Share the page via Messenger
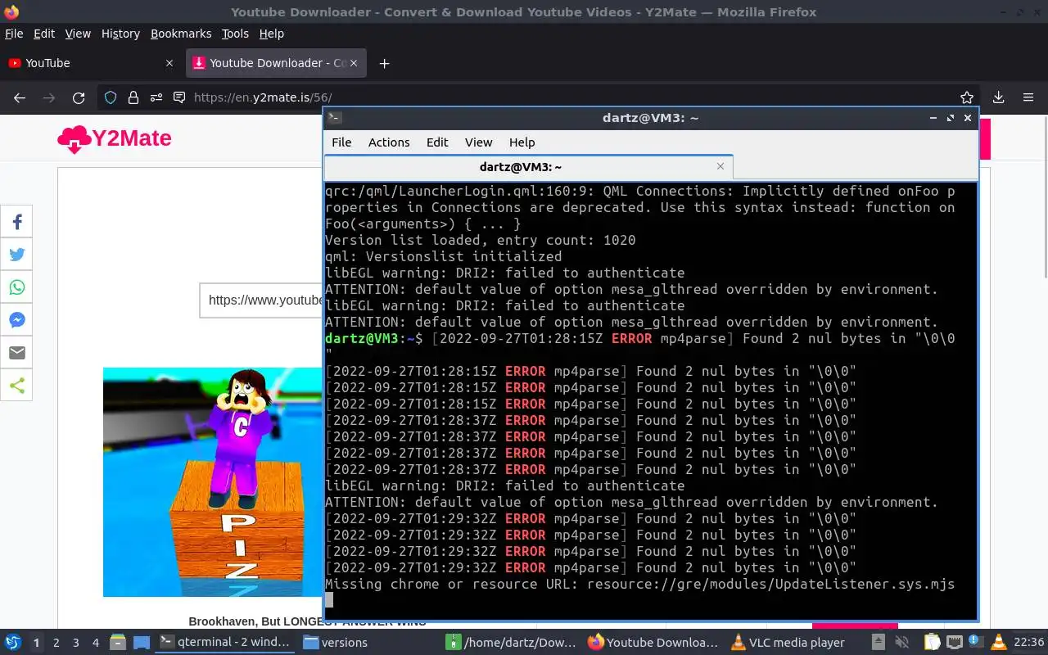 [x=16, y=320]
